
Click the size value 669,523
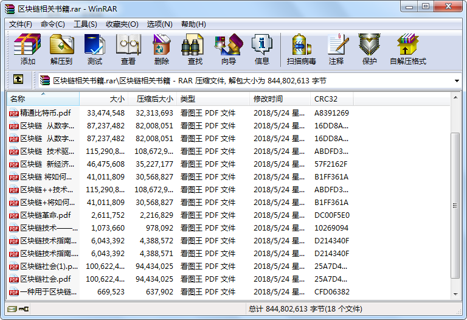111,291
